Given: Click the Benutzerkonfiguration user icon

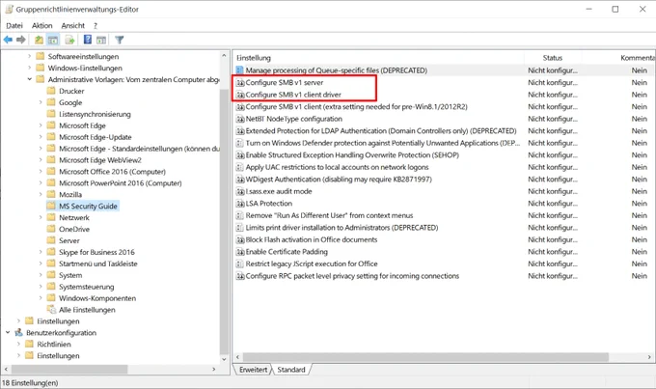Looking at the screenshot, I should [19, 332].
